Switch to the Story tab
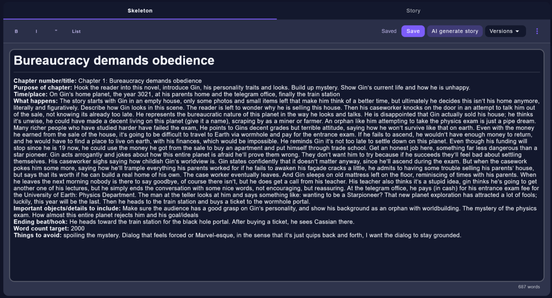Screen dimensions: 552x298 coord(413,11)
